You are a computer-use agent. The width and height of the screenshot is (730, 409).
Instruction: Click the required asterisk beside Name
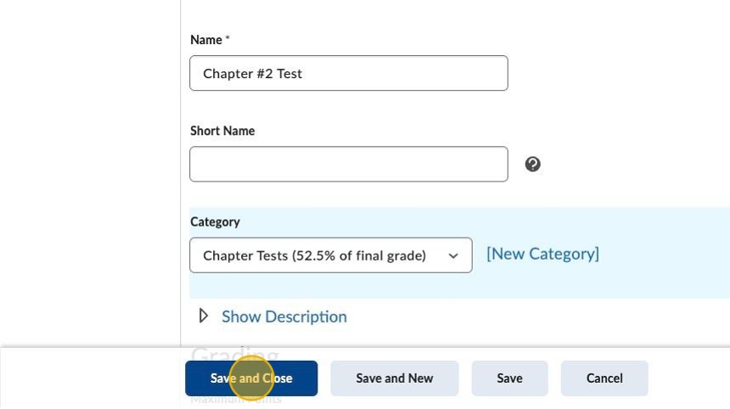tap(227, 39)
